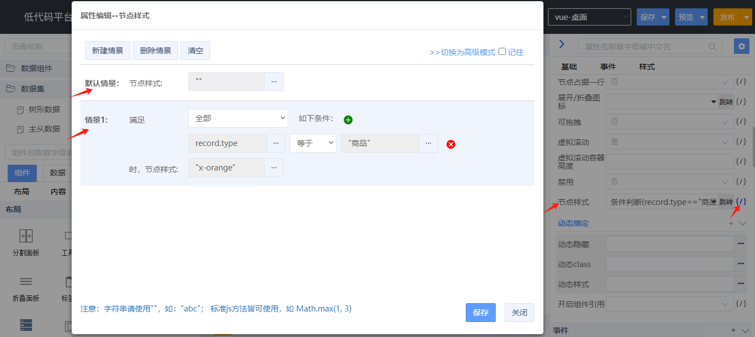Click the 页面名称 search field
This screenshot has width=755, height=337.
[38, 47]
